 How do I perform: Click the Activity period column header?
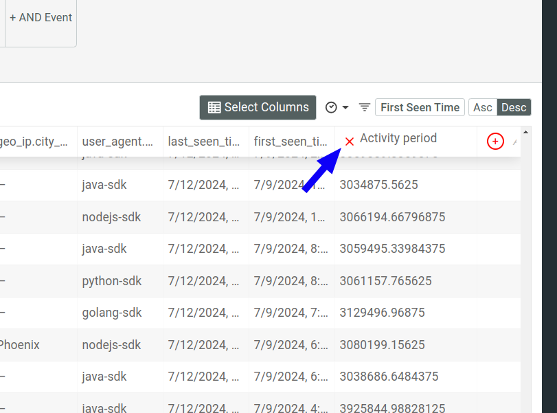(400, 138)
